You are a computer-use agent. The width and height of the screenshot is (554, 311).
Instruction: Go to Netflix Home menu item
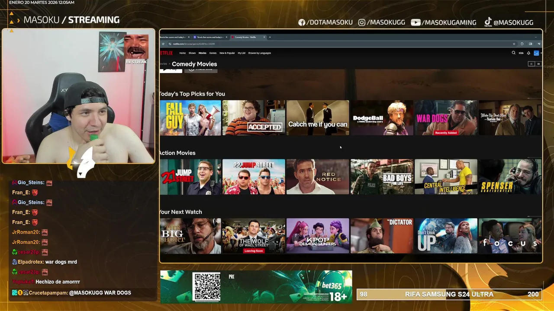[x=183, y=53]
